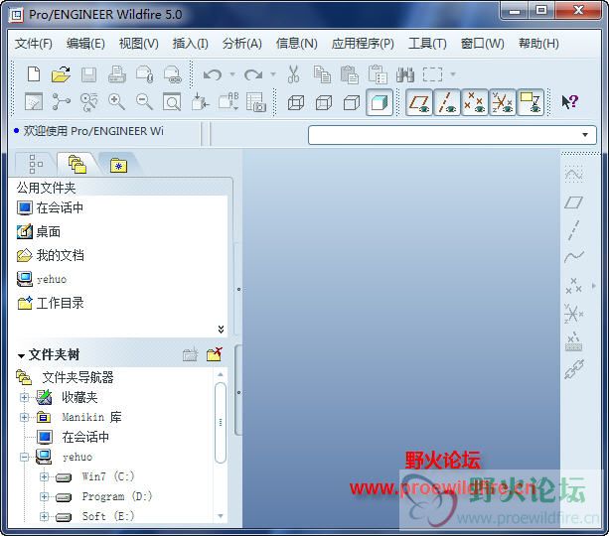Open the selection box tool dropdown arrow
Image resolution: width=609 pixels, height=536 pixels.
pos(453,73)
